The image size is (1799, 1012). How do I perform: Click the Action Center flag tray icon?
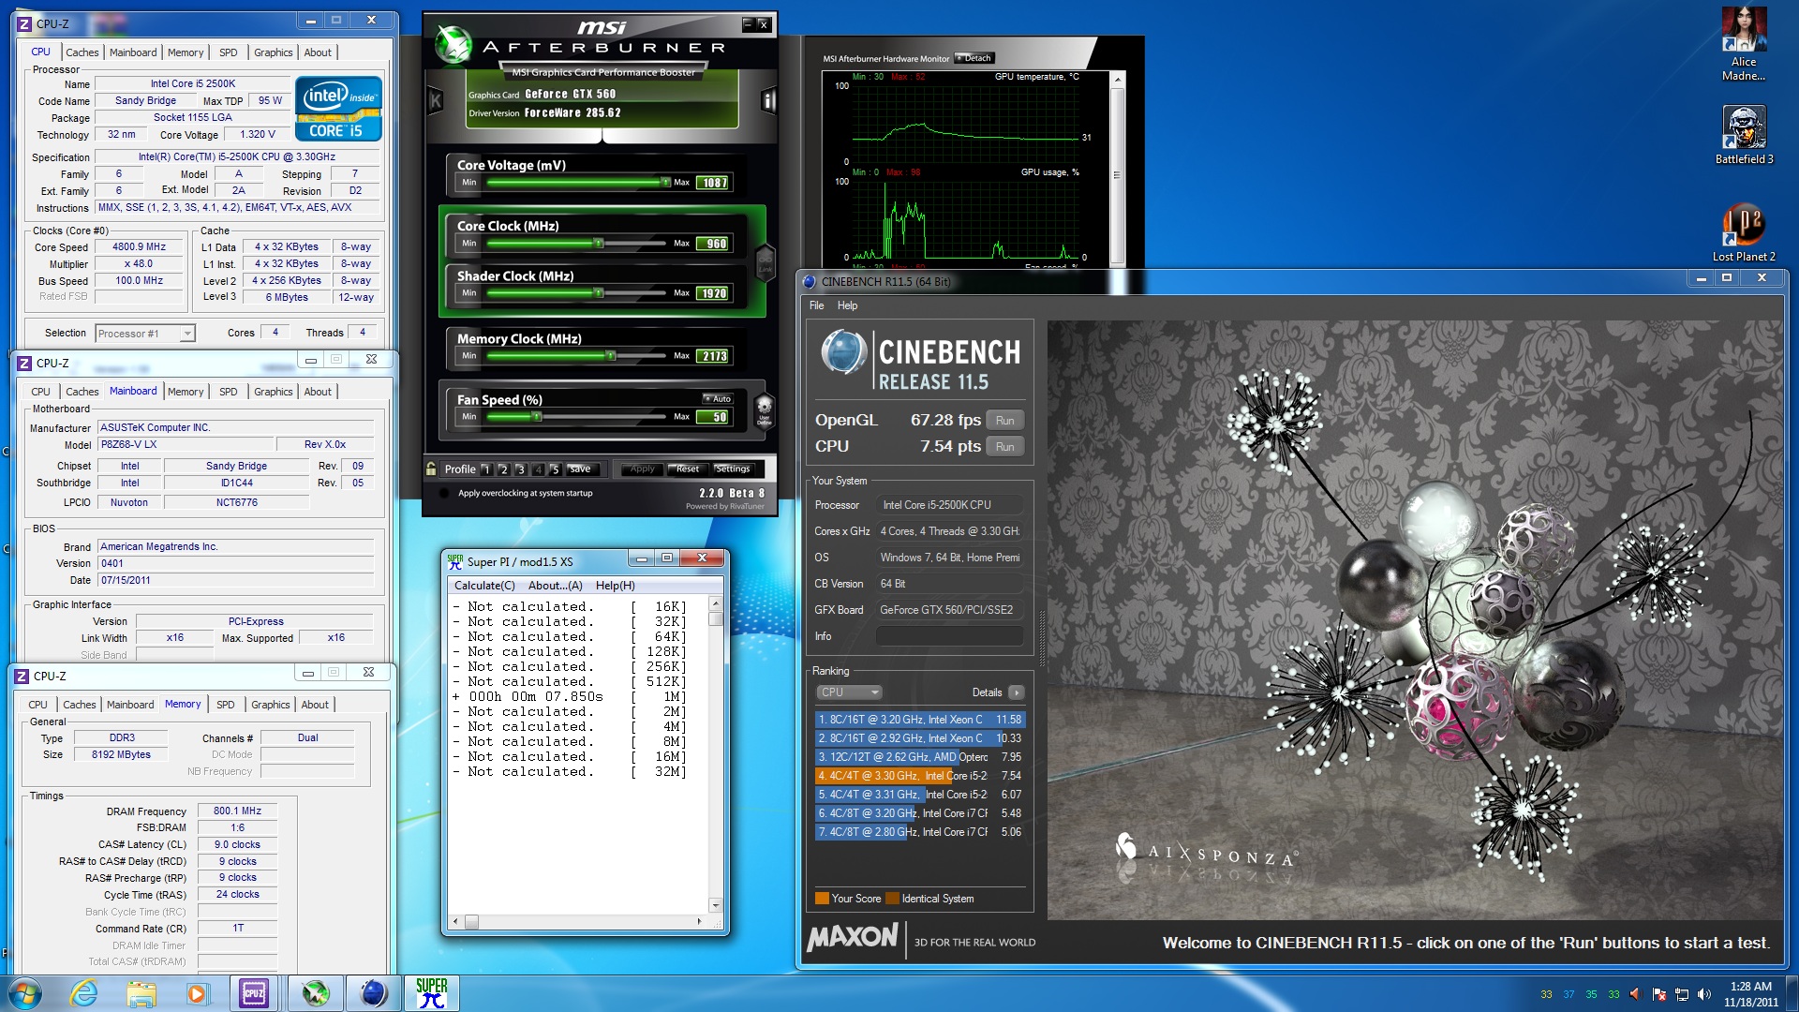pos(1659,994)
